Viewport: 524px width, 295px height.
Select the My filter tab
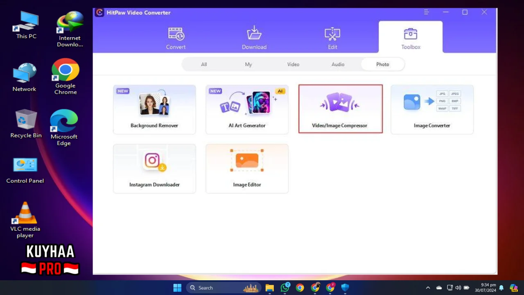[248, 64]
